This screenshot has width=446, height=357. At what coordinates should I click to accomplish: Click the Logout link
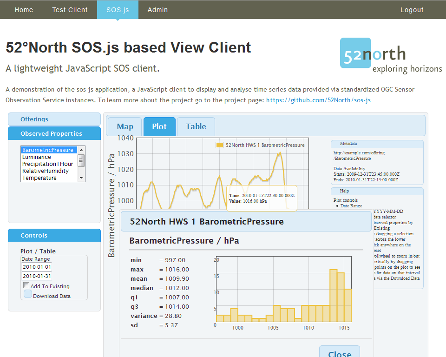point(412,10)
